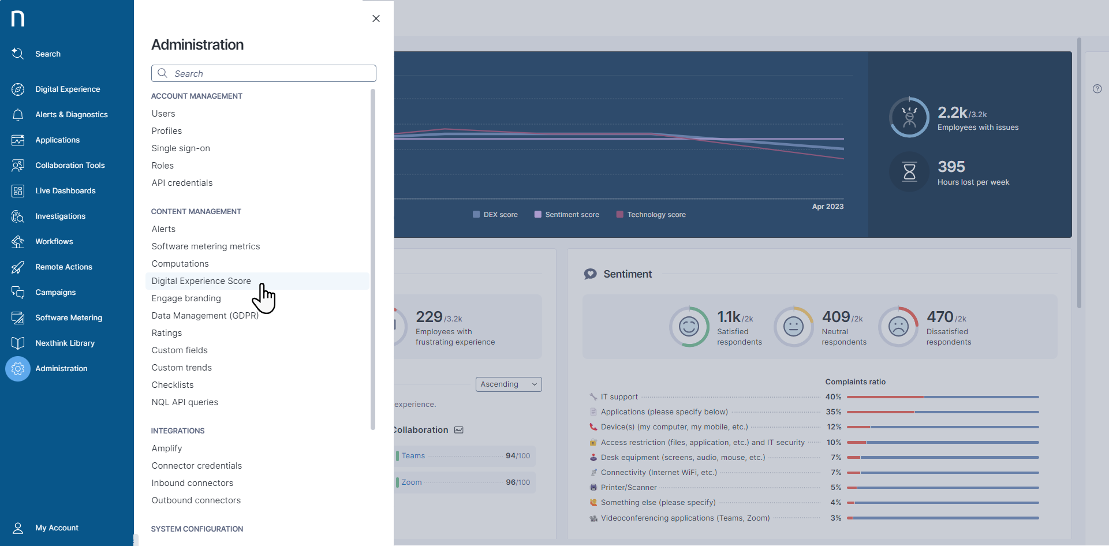The height and width of the screenshot is (546, 1109).
Task: Click the help question mark icon
Action: point(1097,89)
